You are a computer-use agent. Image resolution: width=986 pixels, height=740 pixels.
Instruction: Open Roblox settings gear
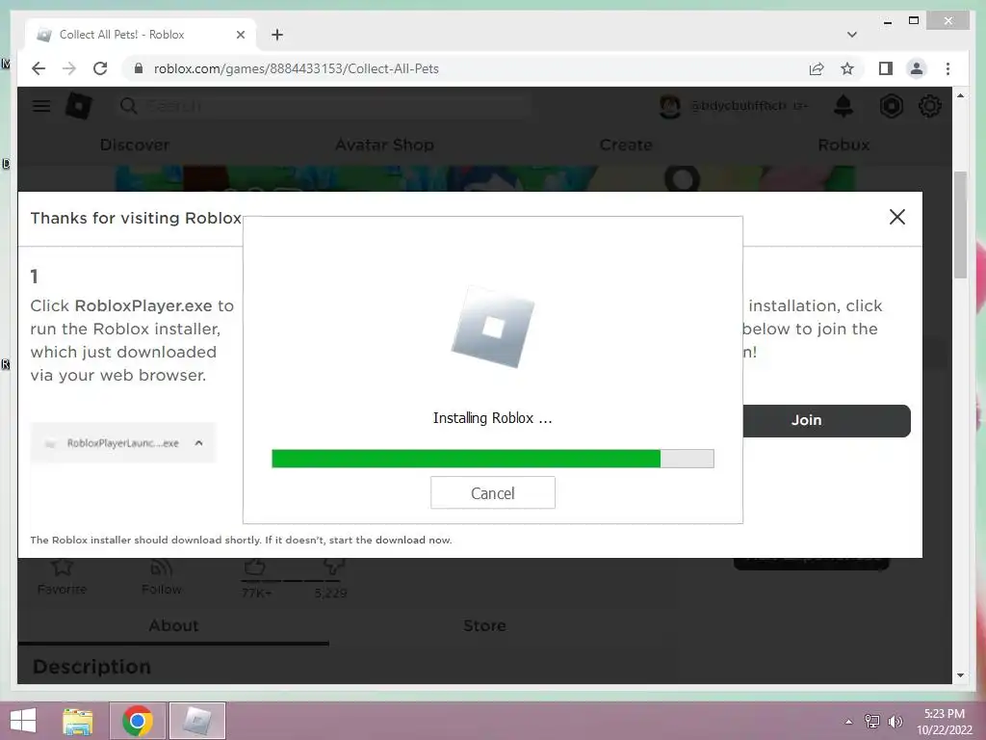pyautogui.click(x=929, y=106)
